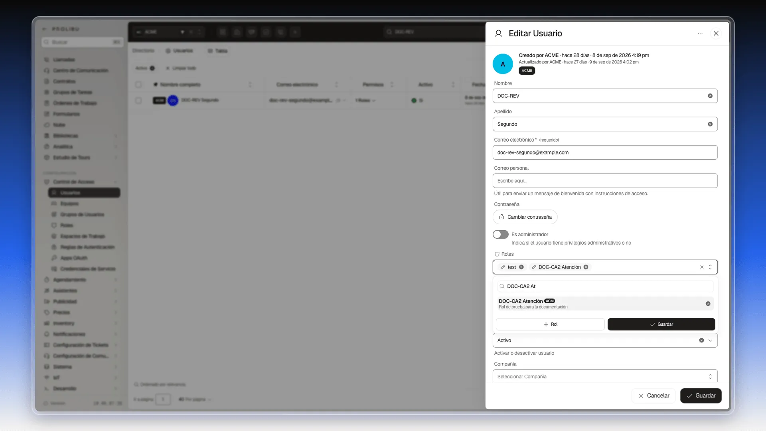Edit the test role pencil icon
Viewport: 766px width, 431px height.
tap(503, 267)
